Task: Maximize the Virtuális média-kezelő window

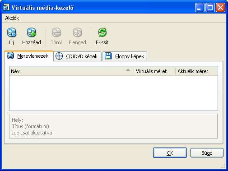Action: pos(210,8)
